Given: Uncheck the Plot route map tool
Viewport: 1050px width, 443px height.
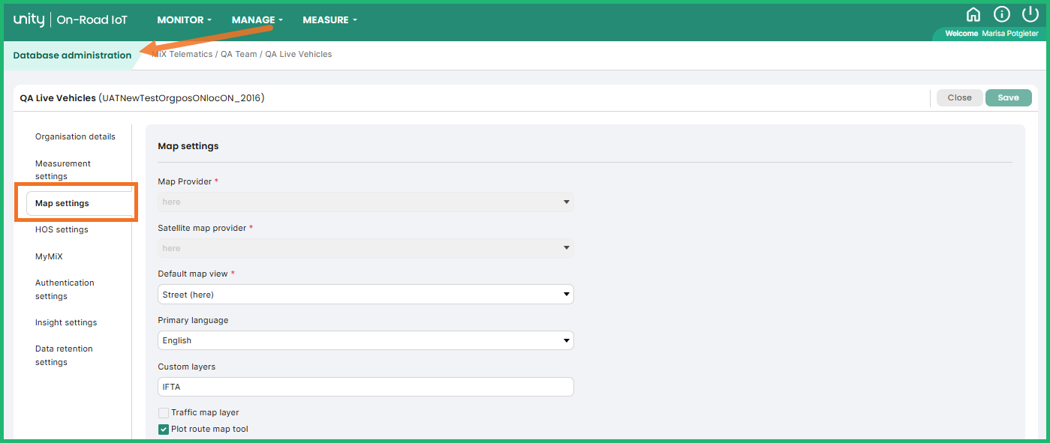Looking at the screenshot, I should tap(164, 430).
